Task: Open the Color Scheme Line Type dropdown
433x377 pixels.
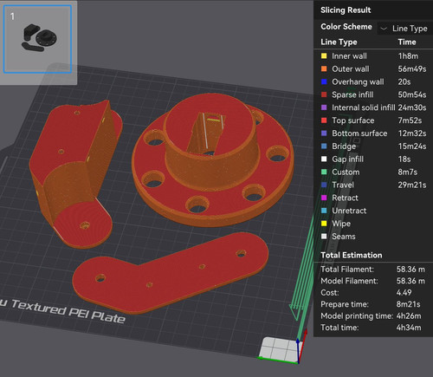Action: (404, 29)
